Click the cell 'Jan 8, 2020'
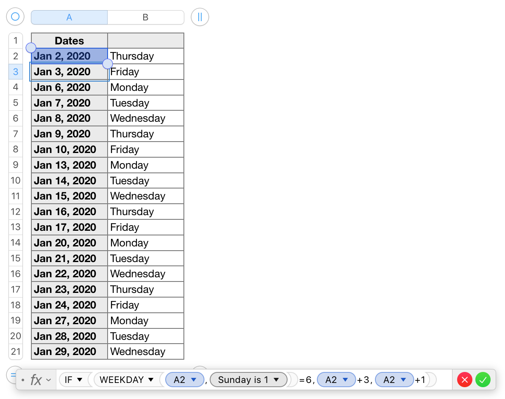Viewport: 505px width, 399px height. pos(69,118)
